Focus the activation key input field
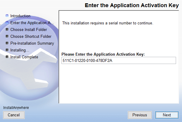 coord(118,60)
